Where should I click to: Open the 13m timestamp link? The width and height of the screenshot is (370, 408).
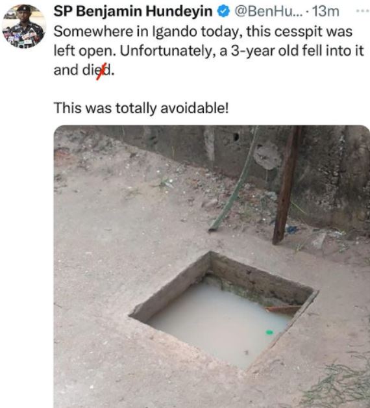(325, 12)
